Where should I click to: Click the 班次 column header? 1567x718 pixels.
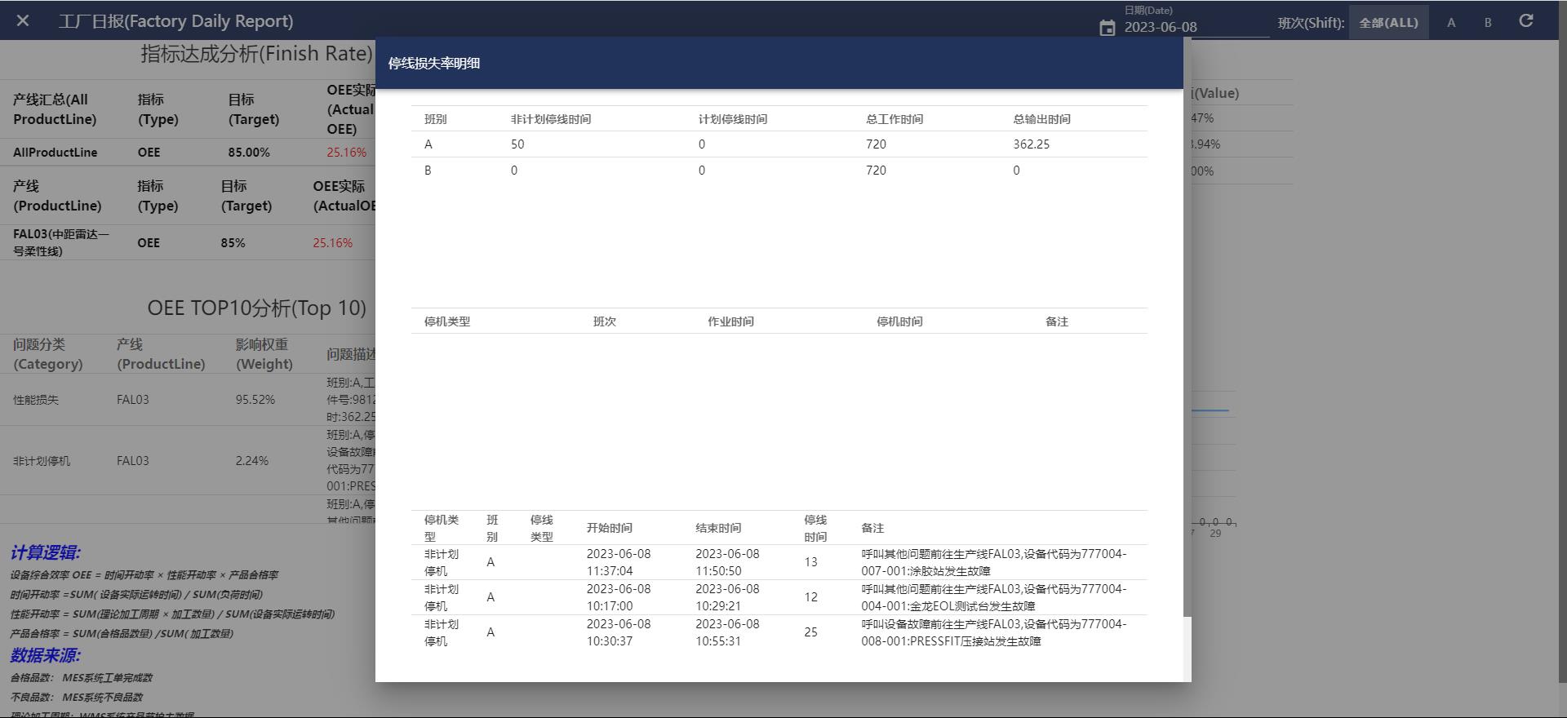605,321
